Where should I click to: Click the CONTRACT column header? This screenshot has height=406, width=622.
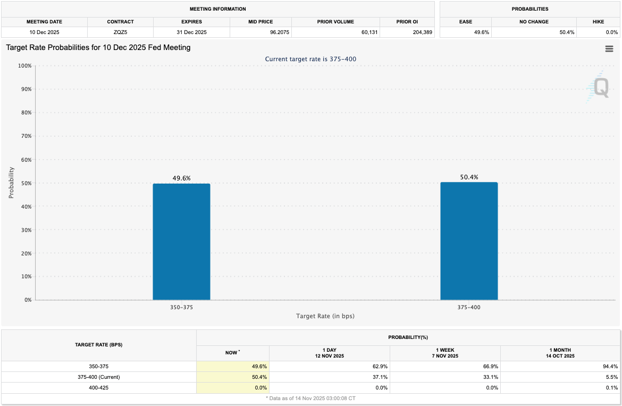coord(120,22)
